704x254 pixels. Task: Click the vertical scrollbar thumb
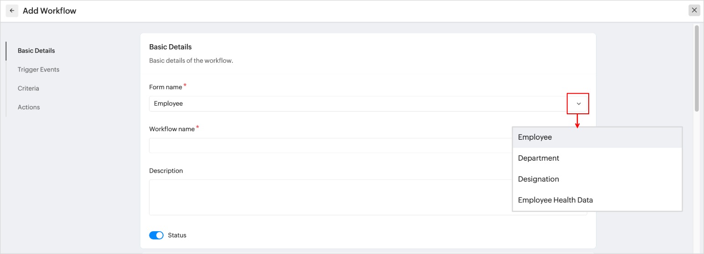pos(696,68)
